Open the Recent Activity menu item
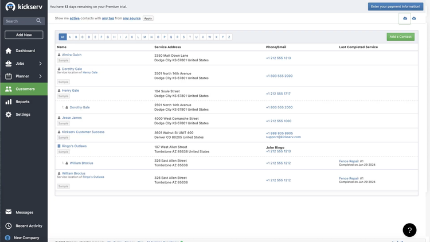Viewport: 430px width, 242px height. pos(24,226)
